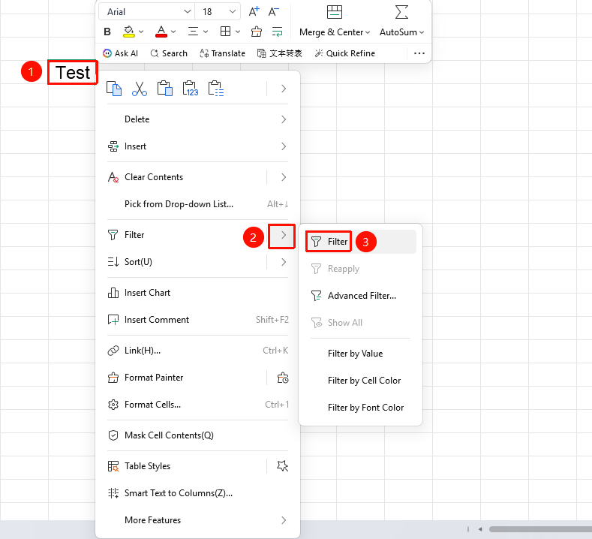This screenshot has height=539, width=592.
Task: Click the horizontal scrollbar thumb
Action: (540, 529)
